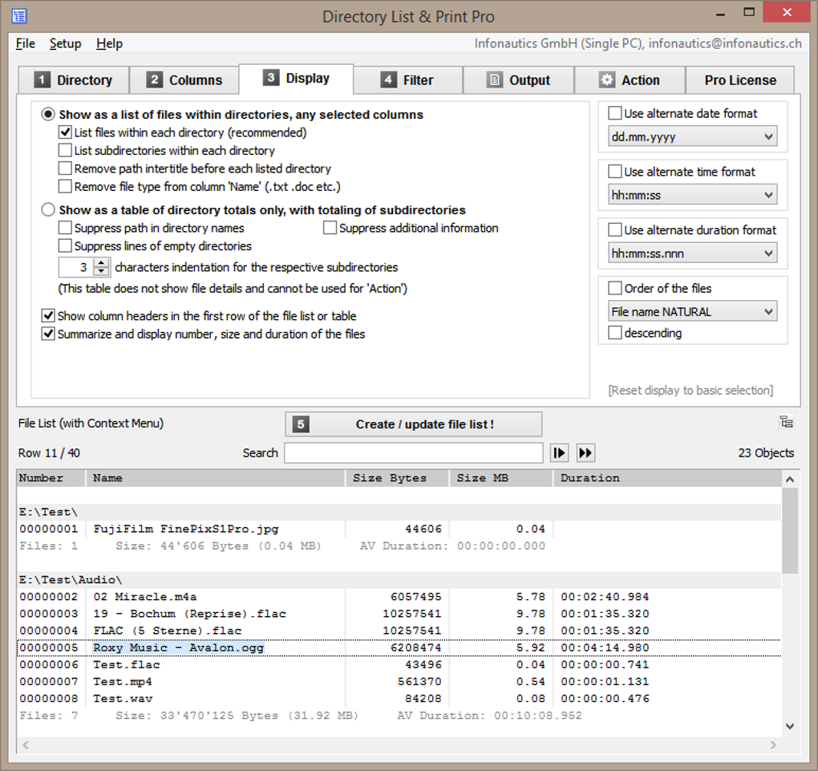Uncheck 'Summarize and display number, size and duration'

pos(48,334)
